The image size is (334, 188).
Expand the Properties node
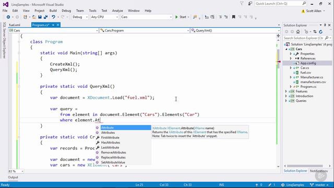pos(291,54)
